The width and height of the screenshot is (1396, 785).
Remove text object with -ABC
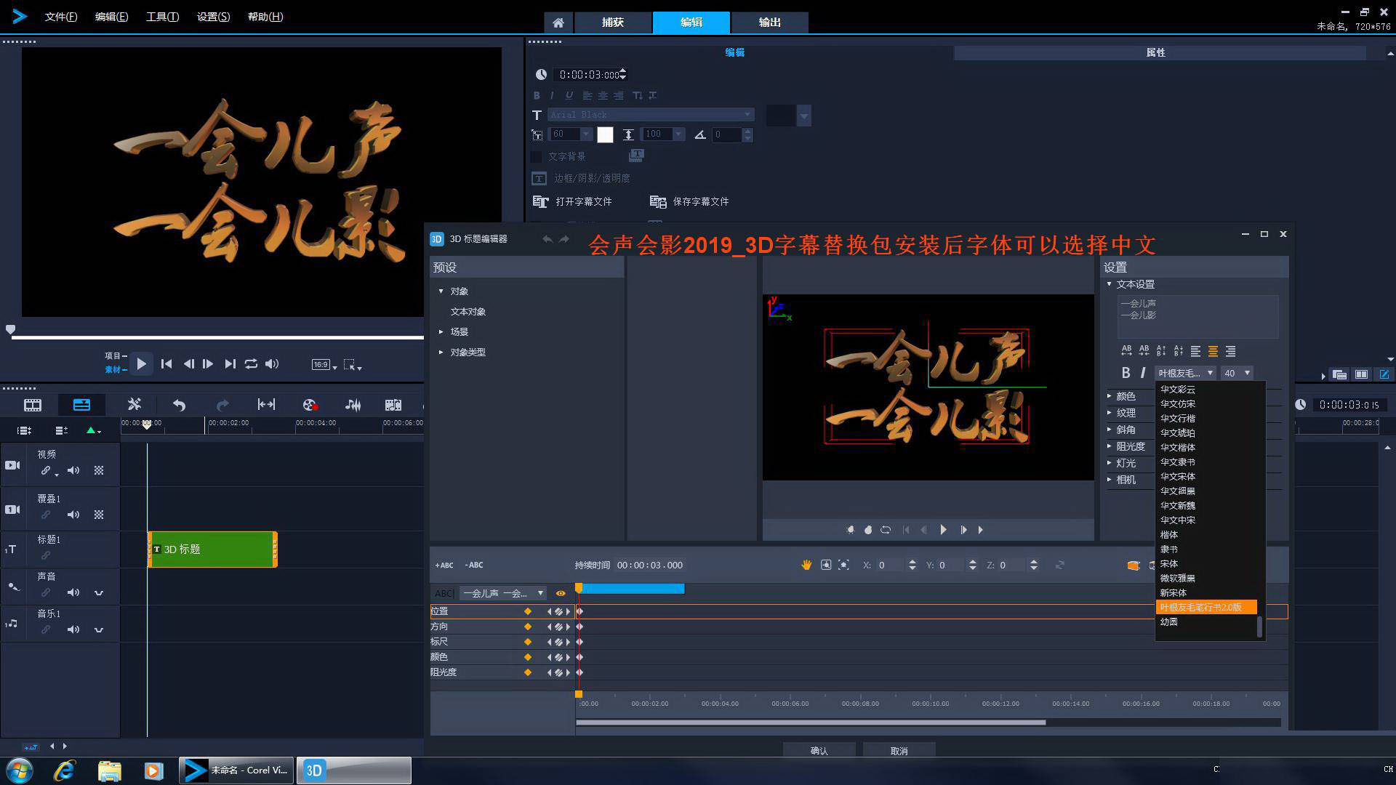(474, 565)
